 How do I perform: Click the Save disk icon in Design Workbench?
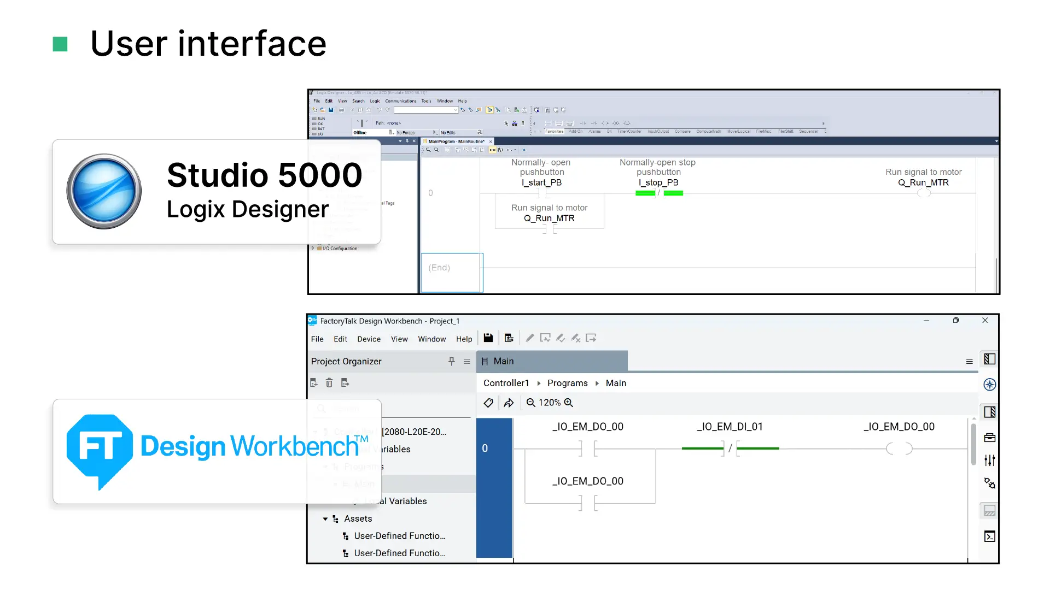point(488,338)
